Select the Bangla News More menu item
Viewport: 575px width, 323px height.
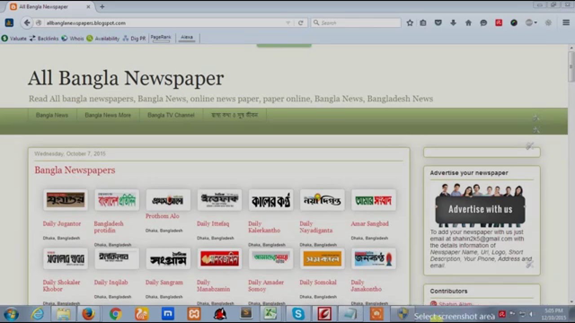point(108,115)
